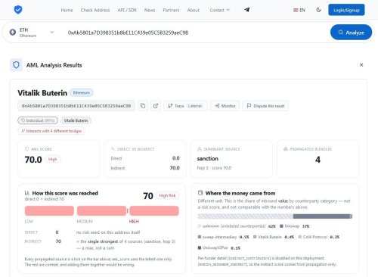Image resolution: width=378 pixels, height=277 pixels.
Task: Click the HIGH segment of the risk bar
Action: tap(154, 211)
